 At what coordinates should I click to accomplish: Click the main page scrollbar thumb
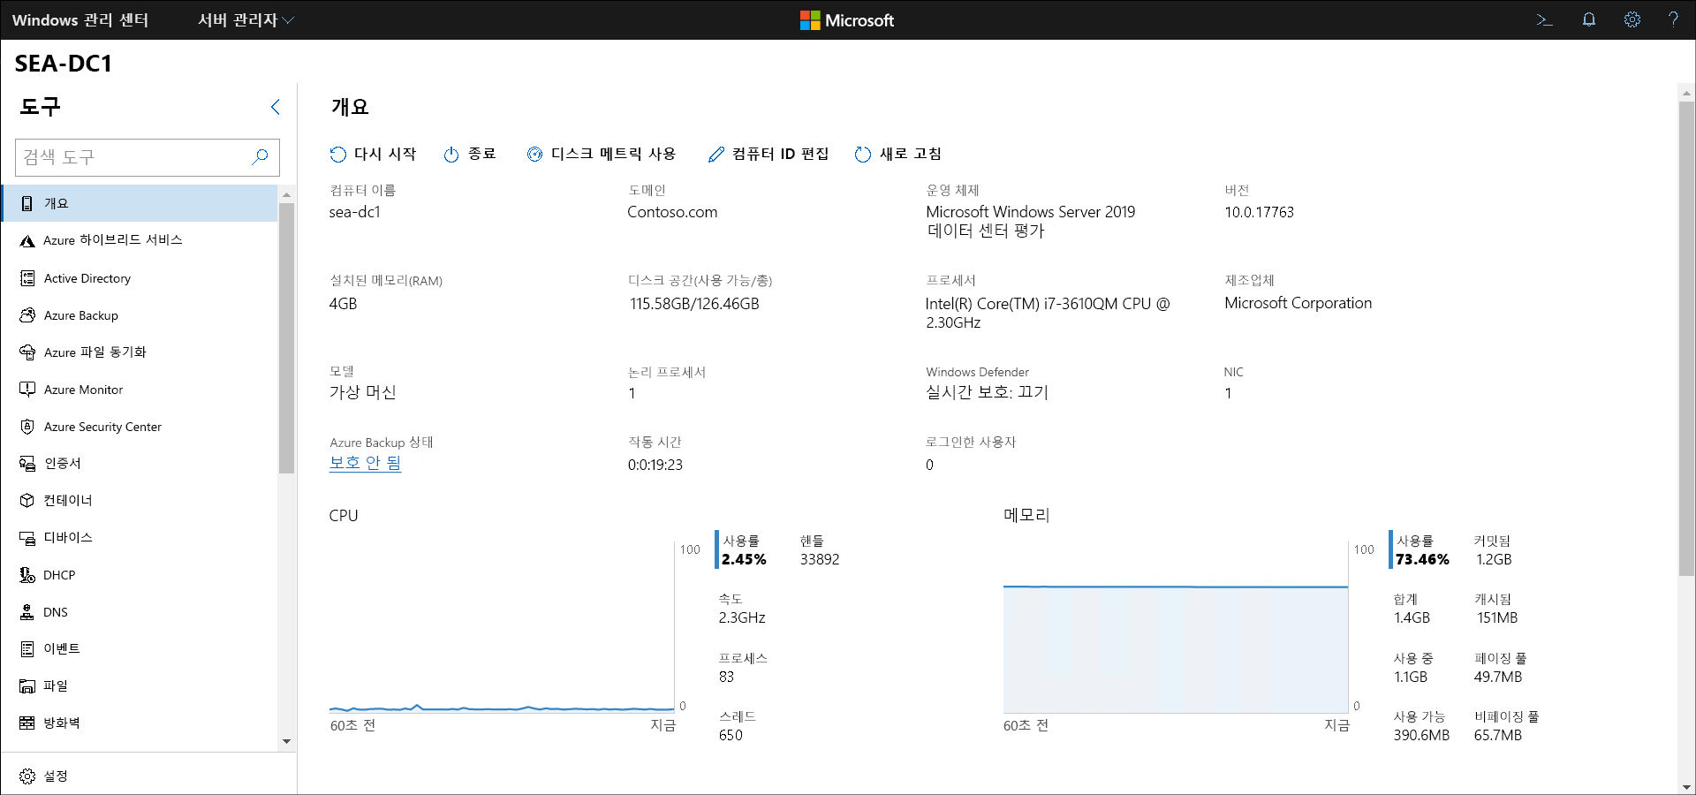coord(1686,339)
